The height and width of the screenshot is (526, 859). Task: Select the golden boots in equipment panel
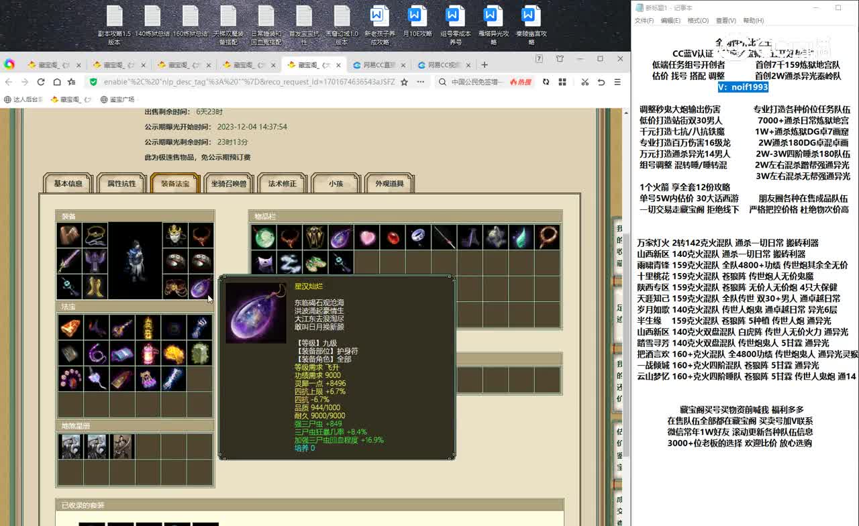click(95, 287)
